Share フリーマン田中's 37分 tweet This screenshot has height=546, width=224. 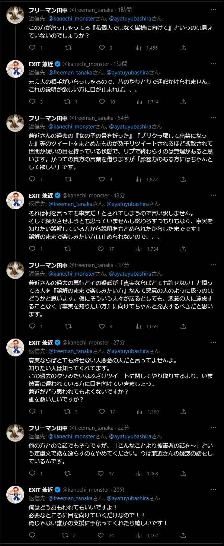coord(183,327)
